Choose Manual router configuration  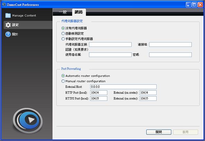(x=63, y=81)
